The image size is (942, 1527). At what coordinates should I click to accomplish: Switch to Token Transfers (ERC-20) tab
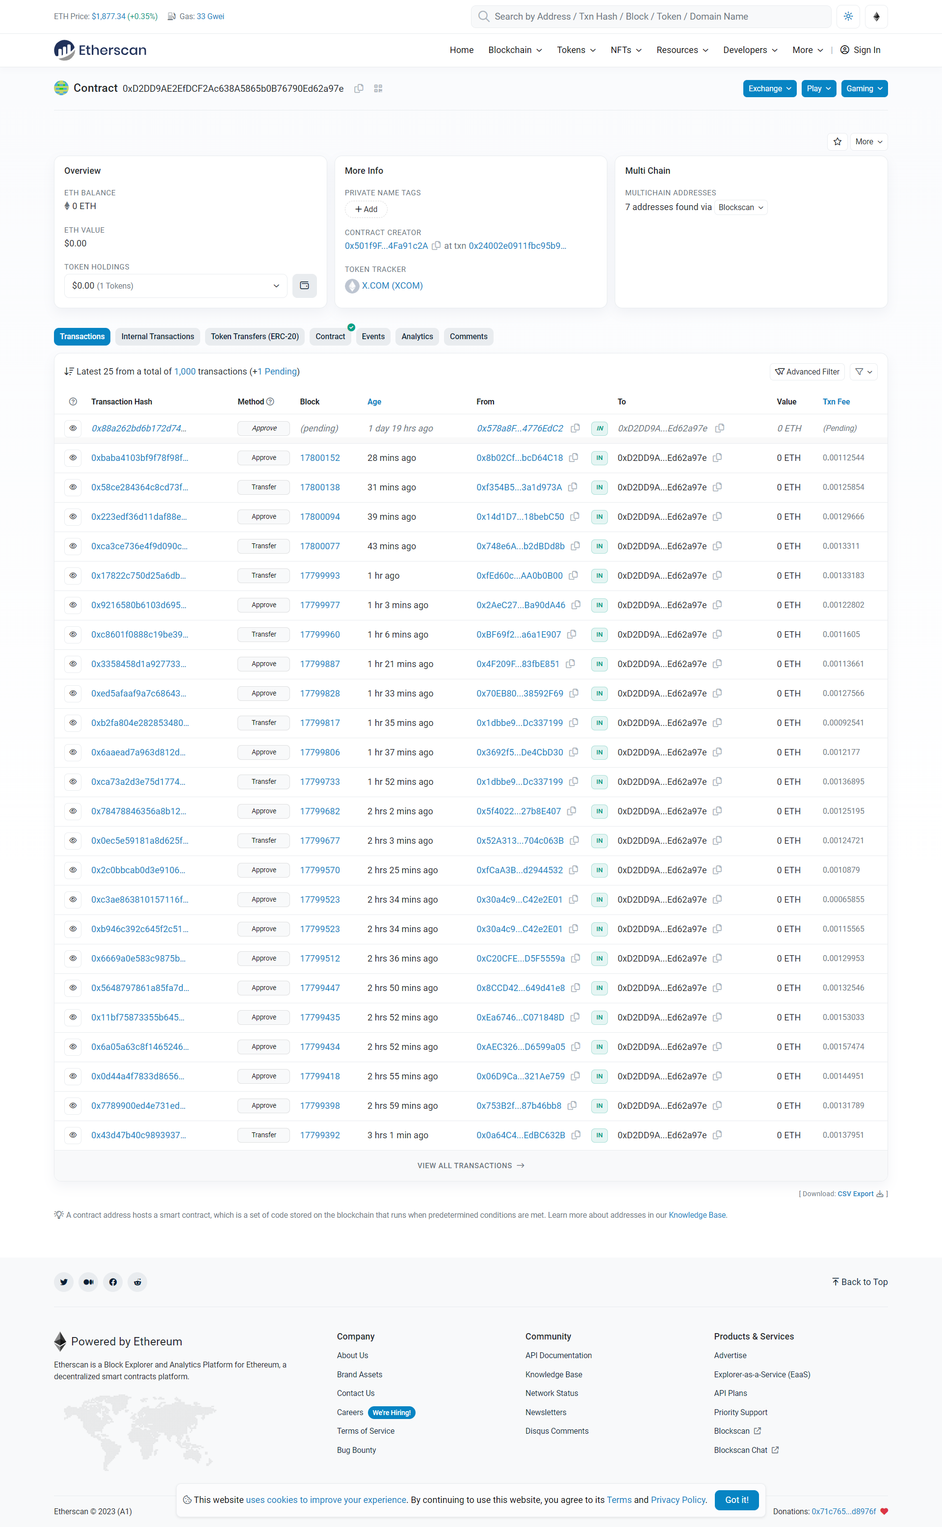(x=254, y=337)
